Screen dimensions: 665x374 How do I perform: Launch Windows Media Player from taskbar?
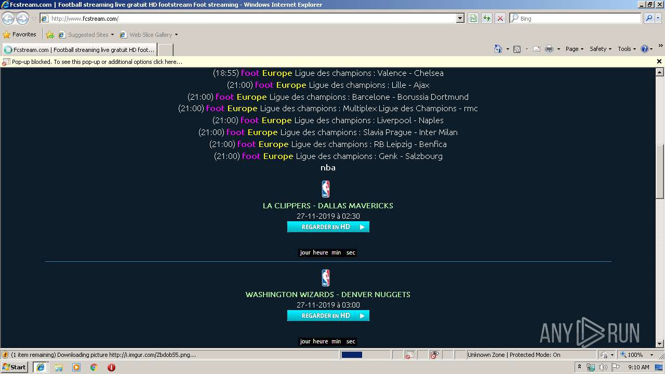pyautogui.click(x=76, y=367)
